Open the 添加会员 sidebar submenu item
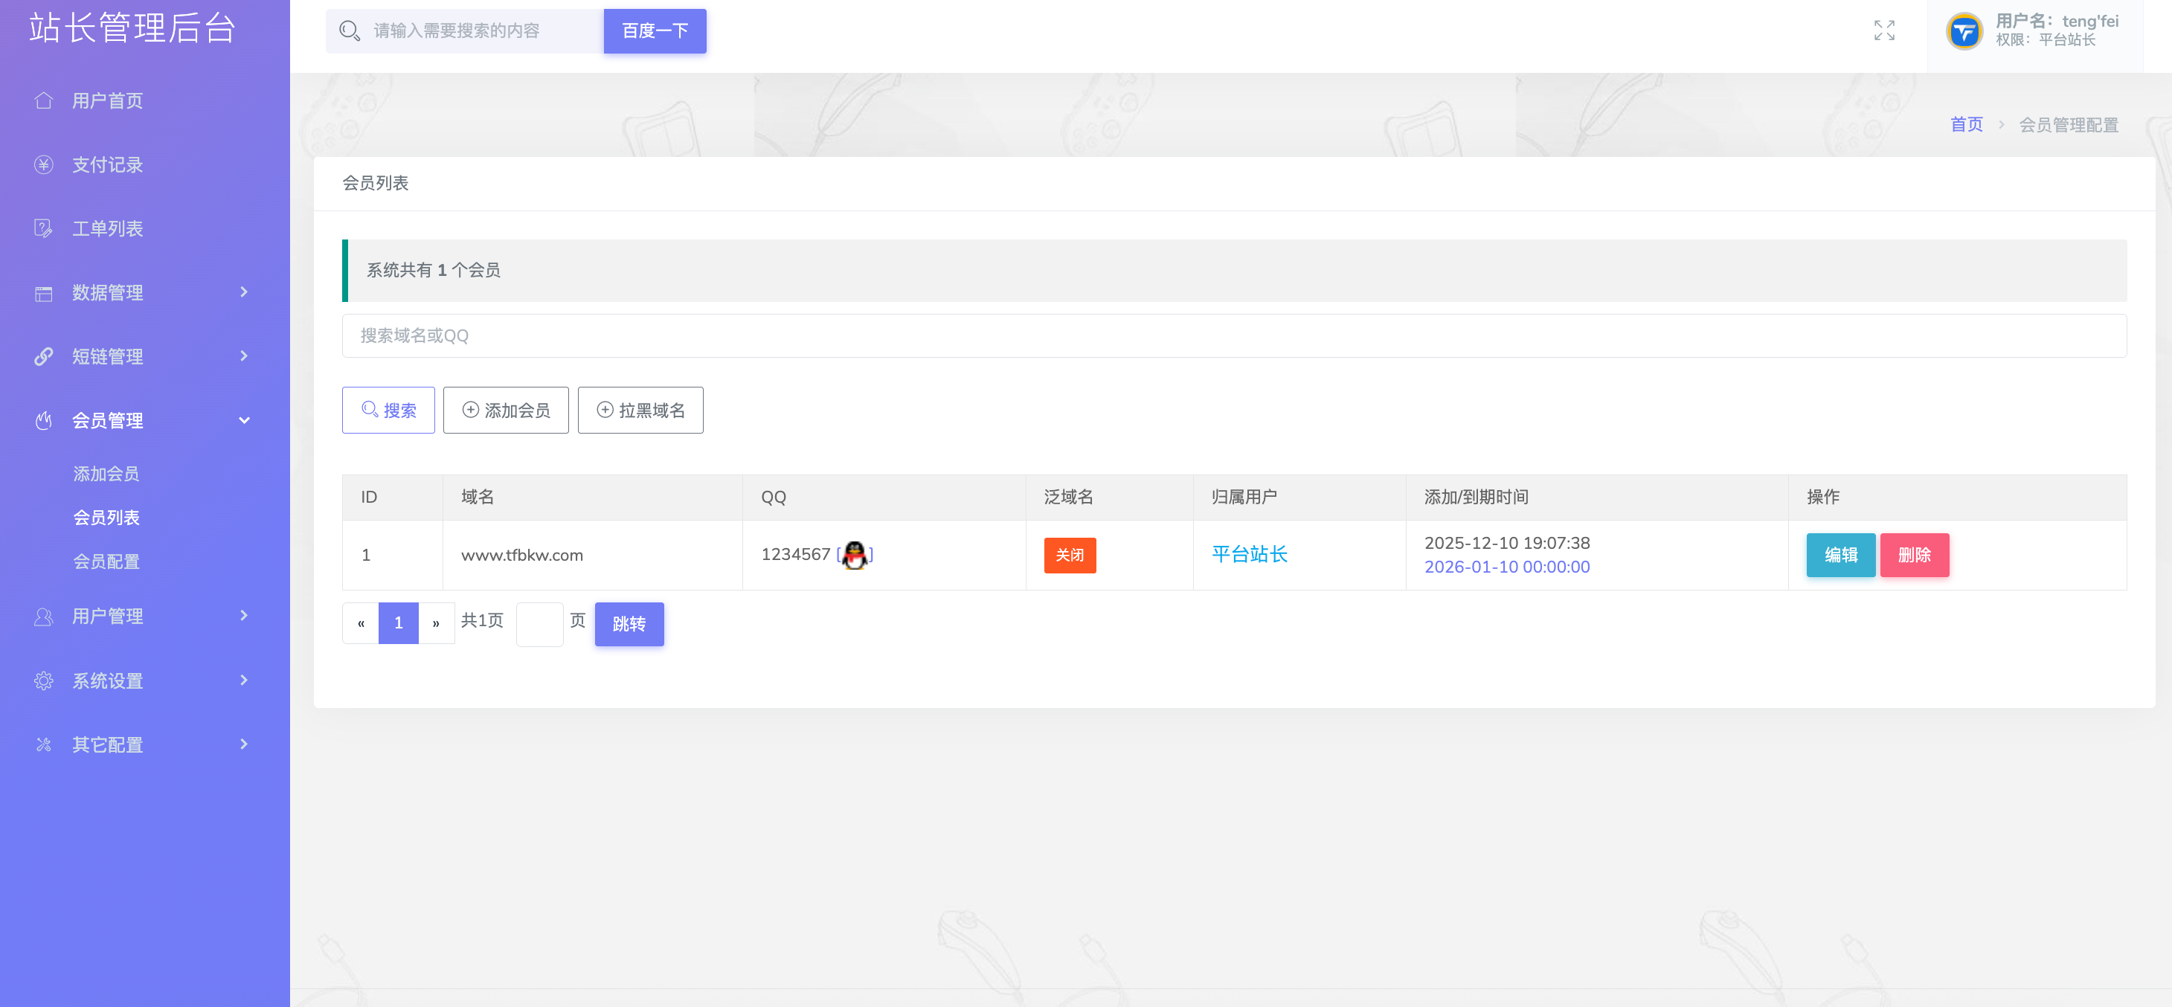This screenshot has width=2172, height=1007. (106, 474)
